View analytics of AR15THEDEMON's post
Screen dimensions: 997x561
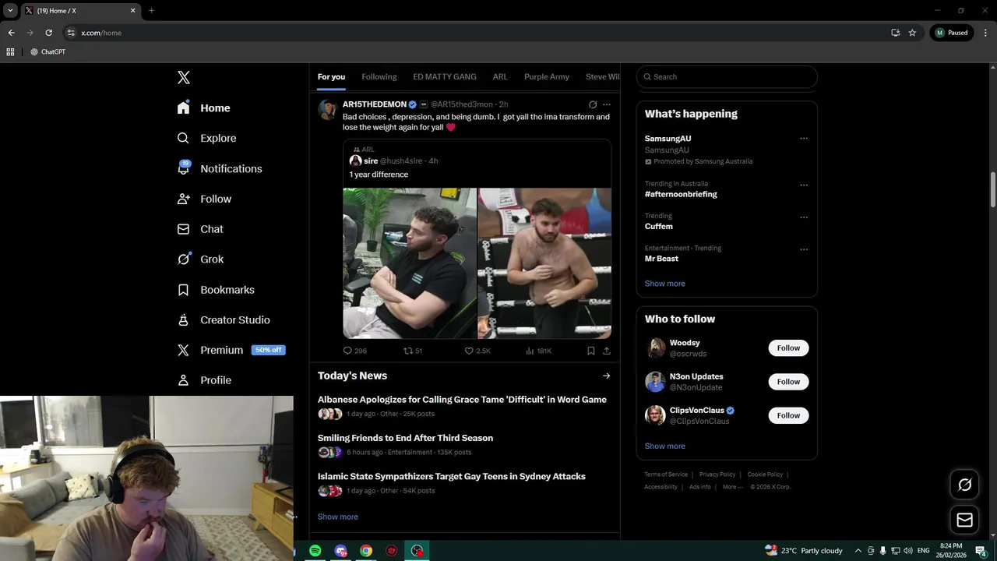tap(538, 351)
